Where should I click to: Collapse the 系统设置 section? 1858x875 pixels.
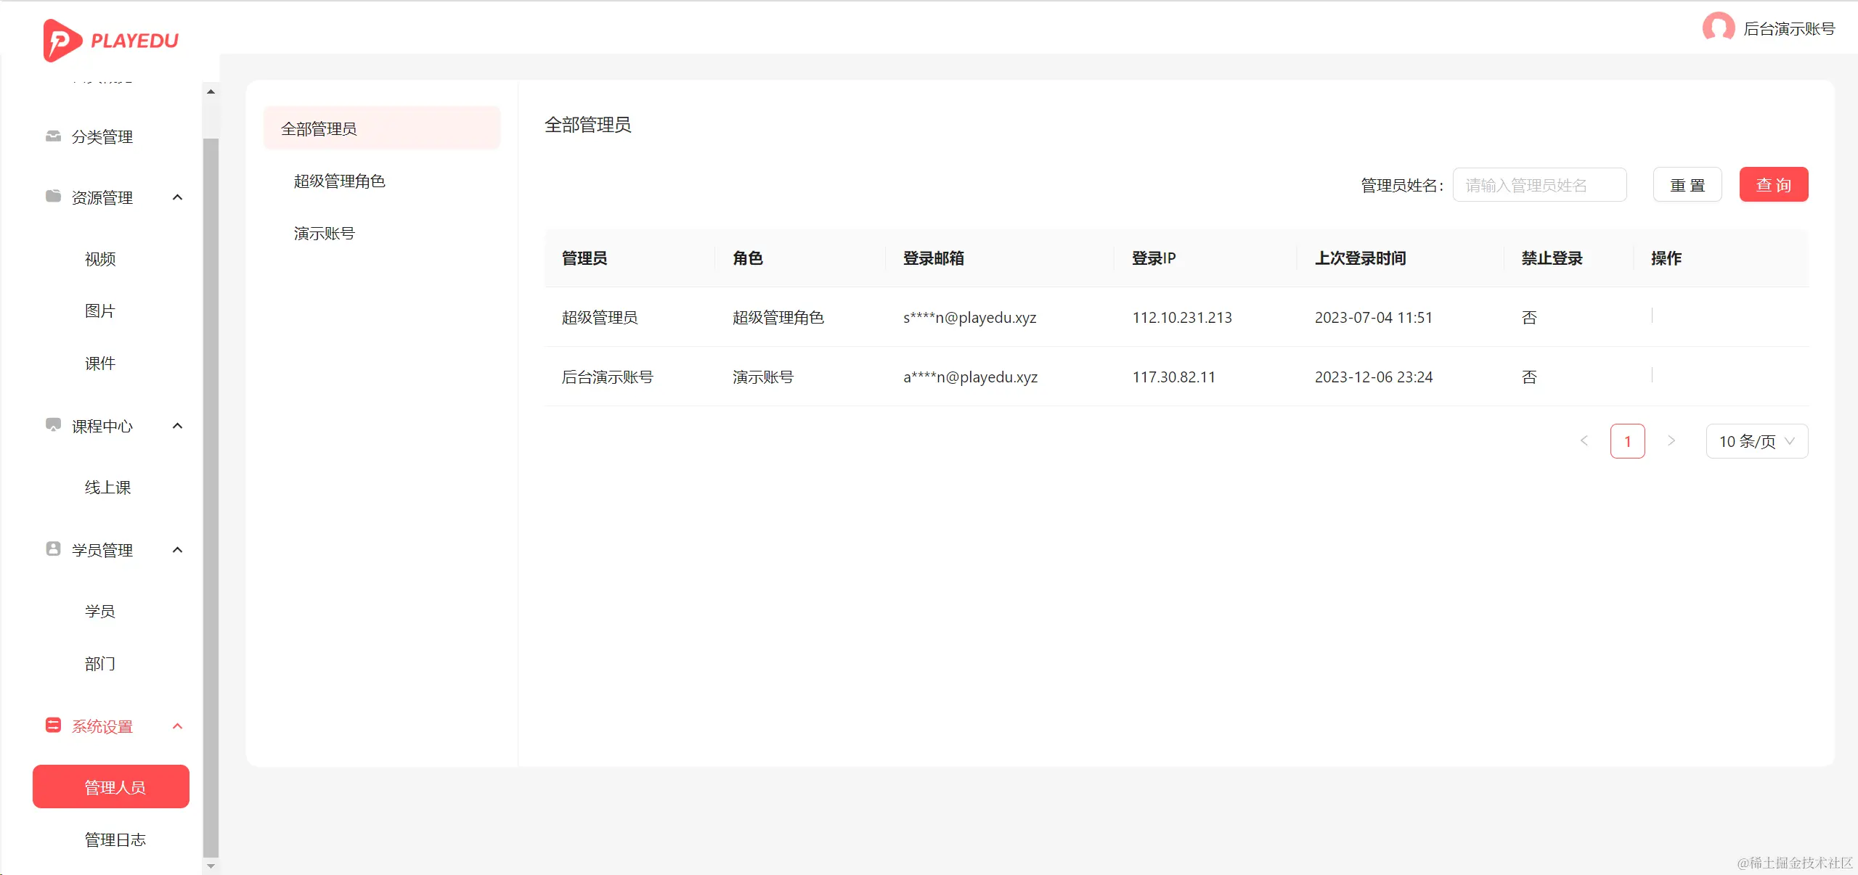click(x=178, y=726)
